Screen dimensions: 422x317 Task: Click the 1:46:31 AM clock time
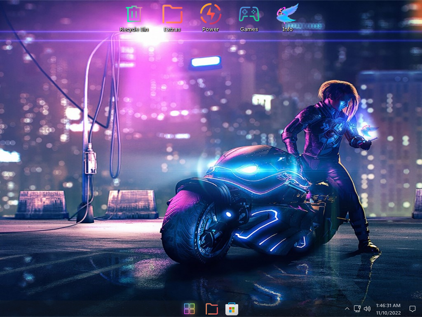point(388,305)
